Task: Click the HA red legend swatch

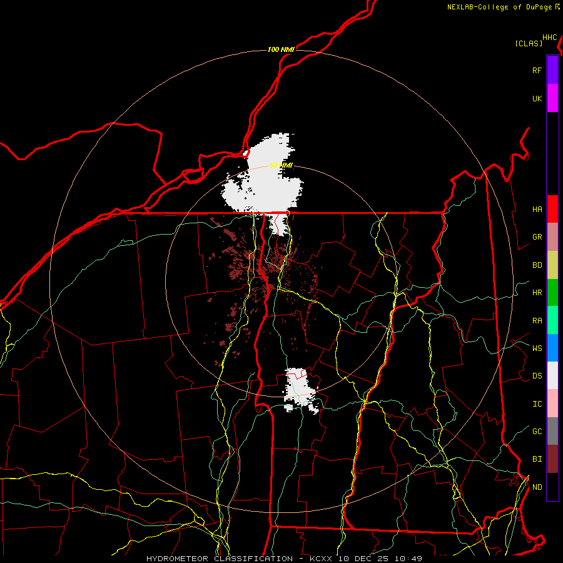Action: pos(552,209)
